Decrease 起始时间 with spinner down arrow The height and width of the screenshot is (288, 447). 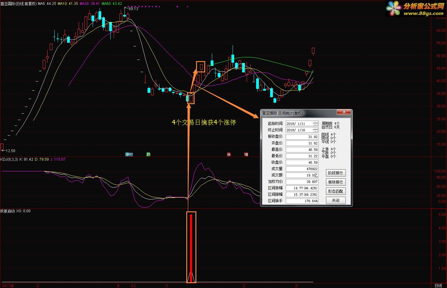(316, 125)
